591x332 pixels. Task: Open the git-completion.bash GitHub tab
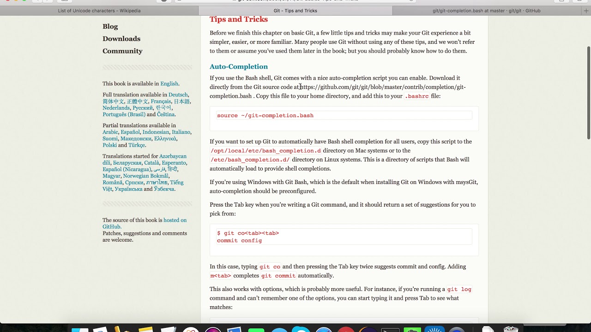(x=487, y=11)
